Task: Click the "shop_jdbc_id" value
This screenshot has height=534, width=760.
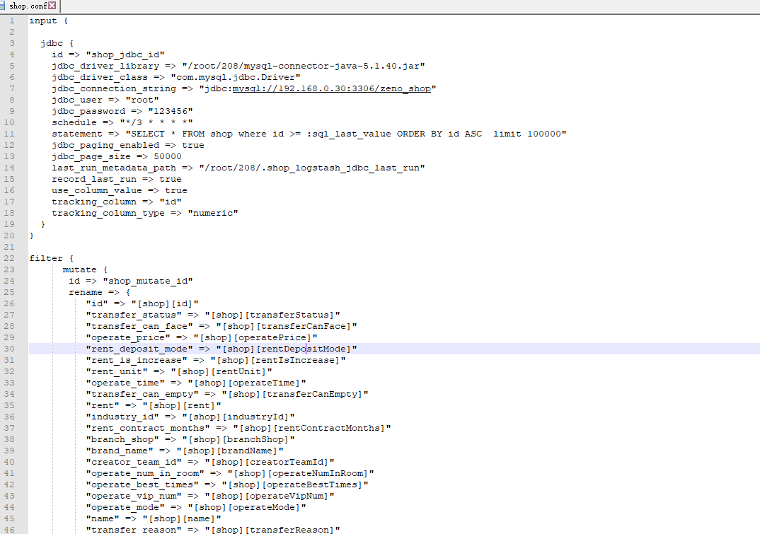Action: [x=125, y=54]
